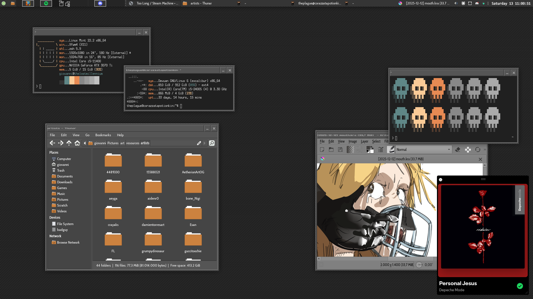Reload the original brush preset
The width and height of the screenshot is (533, 299).
pos(477,149)
